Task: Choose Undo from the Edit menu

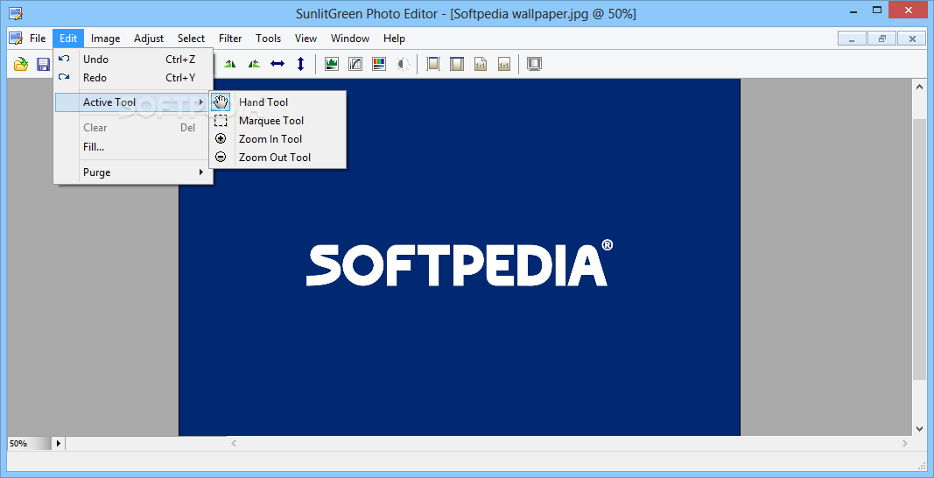Action: [133, 59]
